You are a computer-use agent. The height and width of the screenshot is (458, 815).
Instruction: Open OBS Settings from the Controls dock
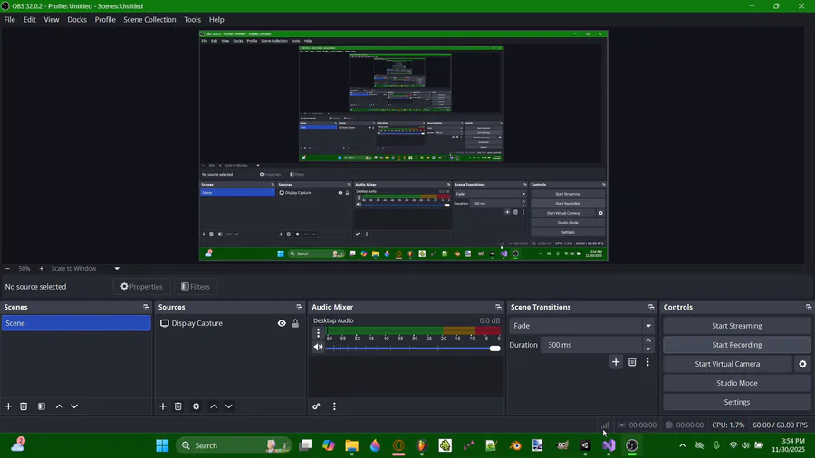[x=736, y=402]
